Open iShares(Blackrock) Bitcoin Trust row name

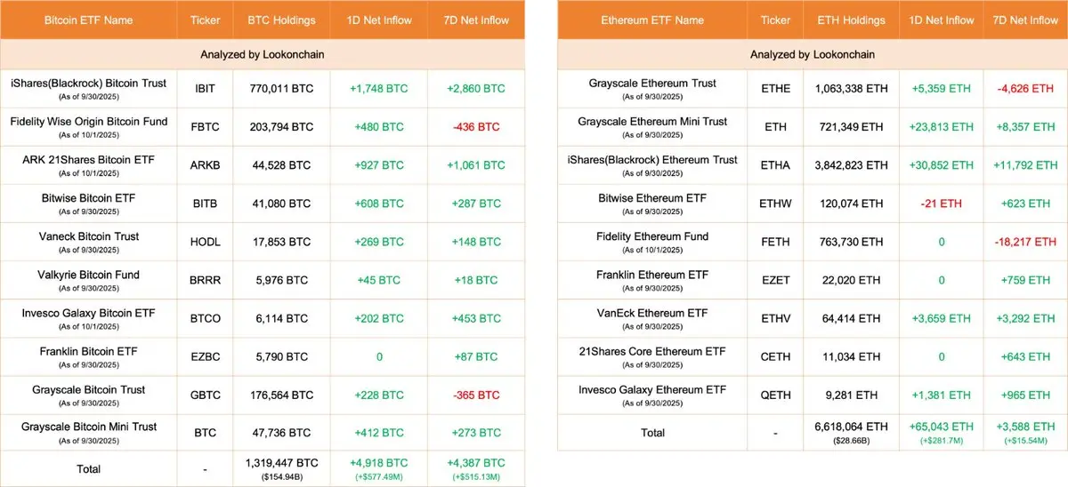88,84
